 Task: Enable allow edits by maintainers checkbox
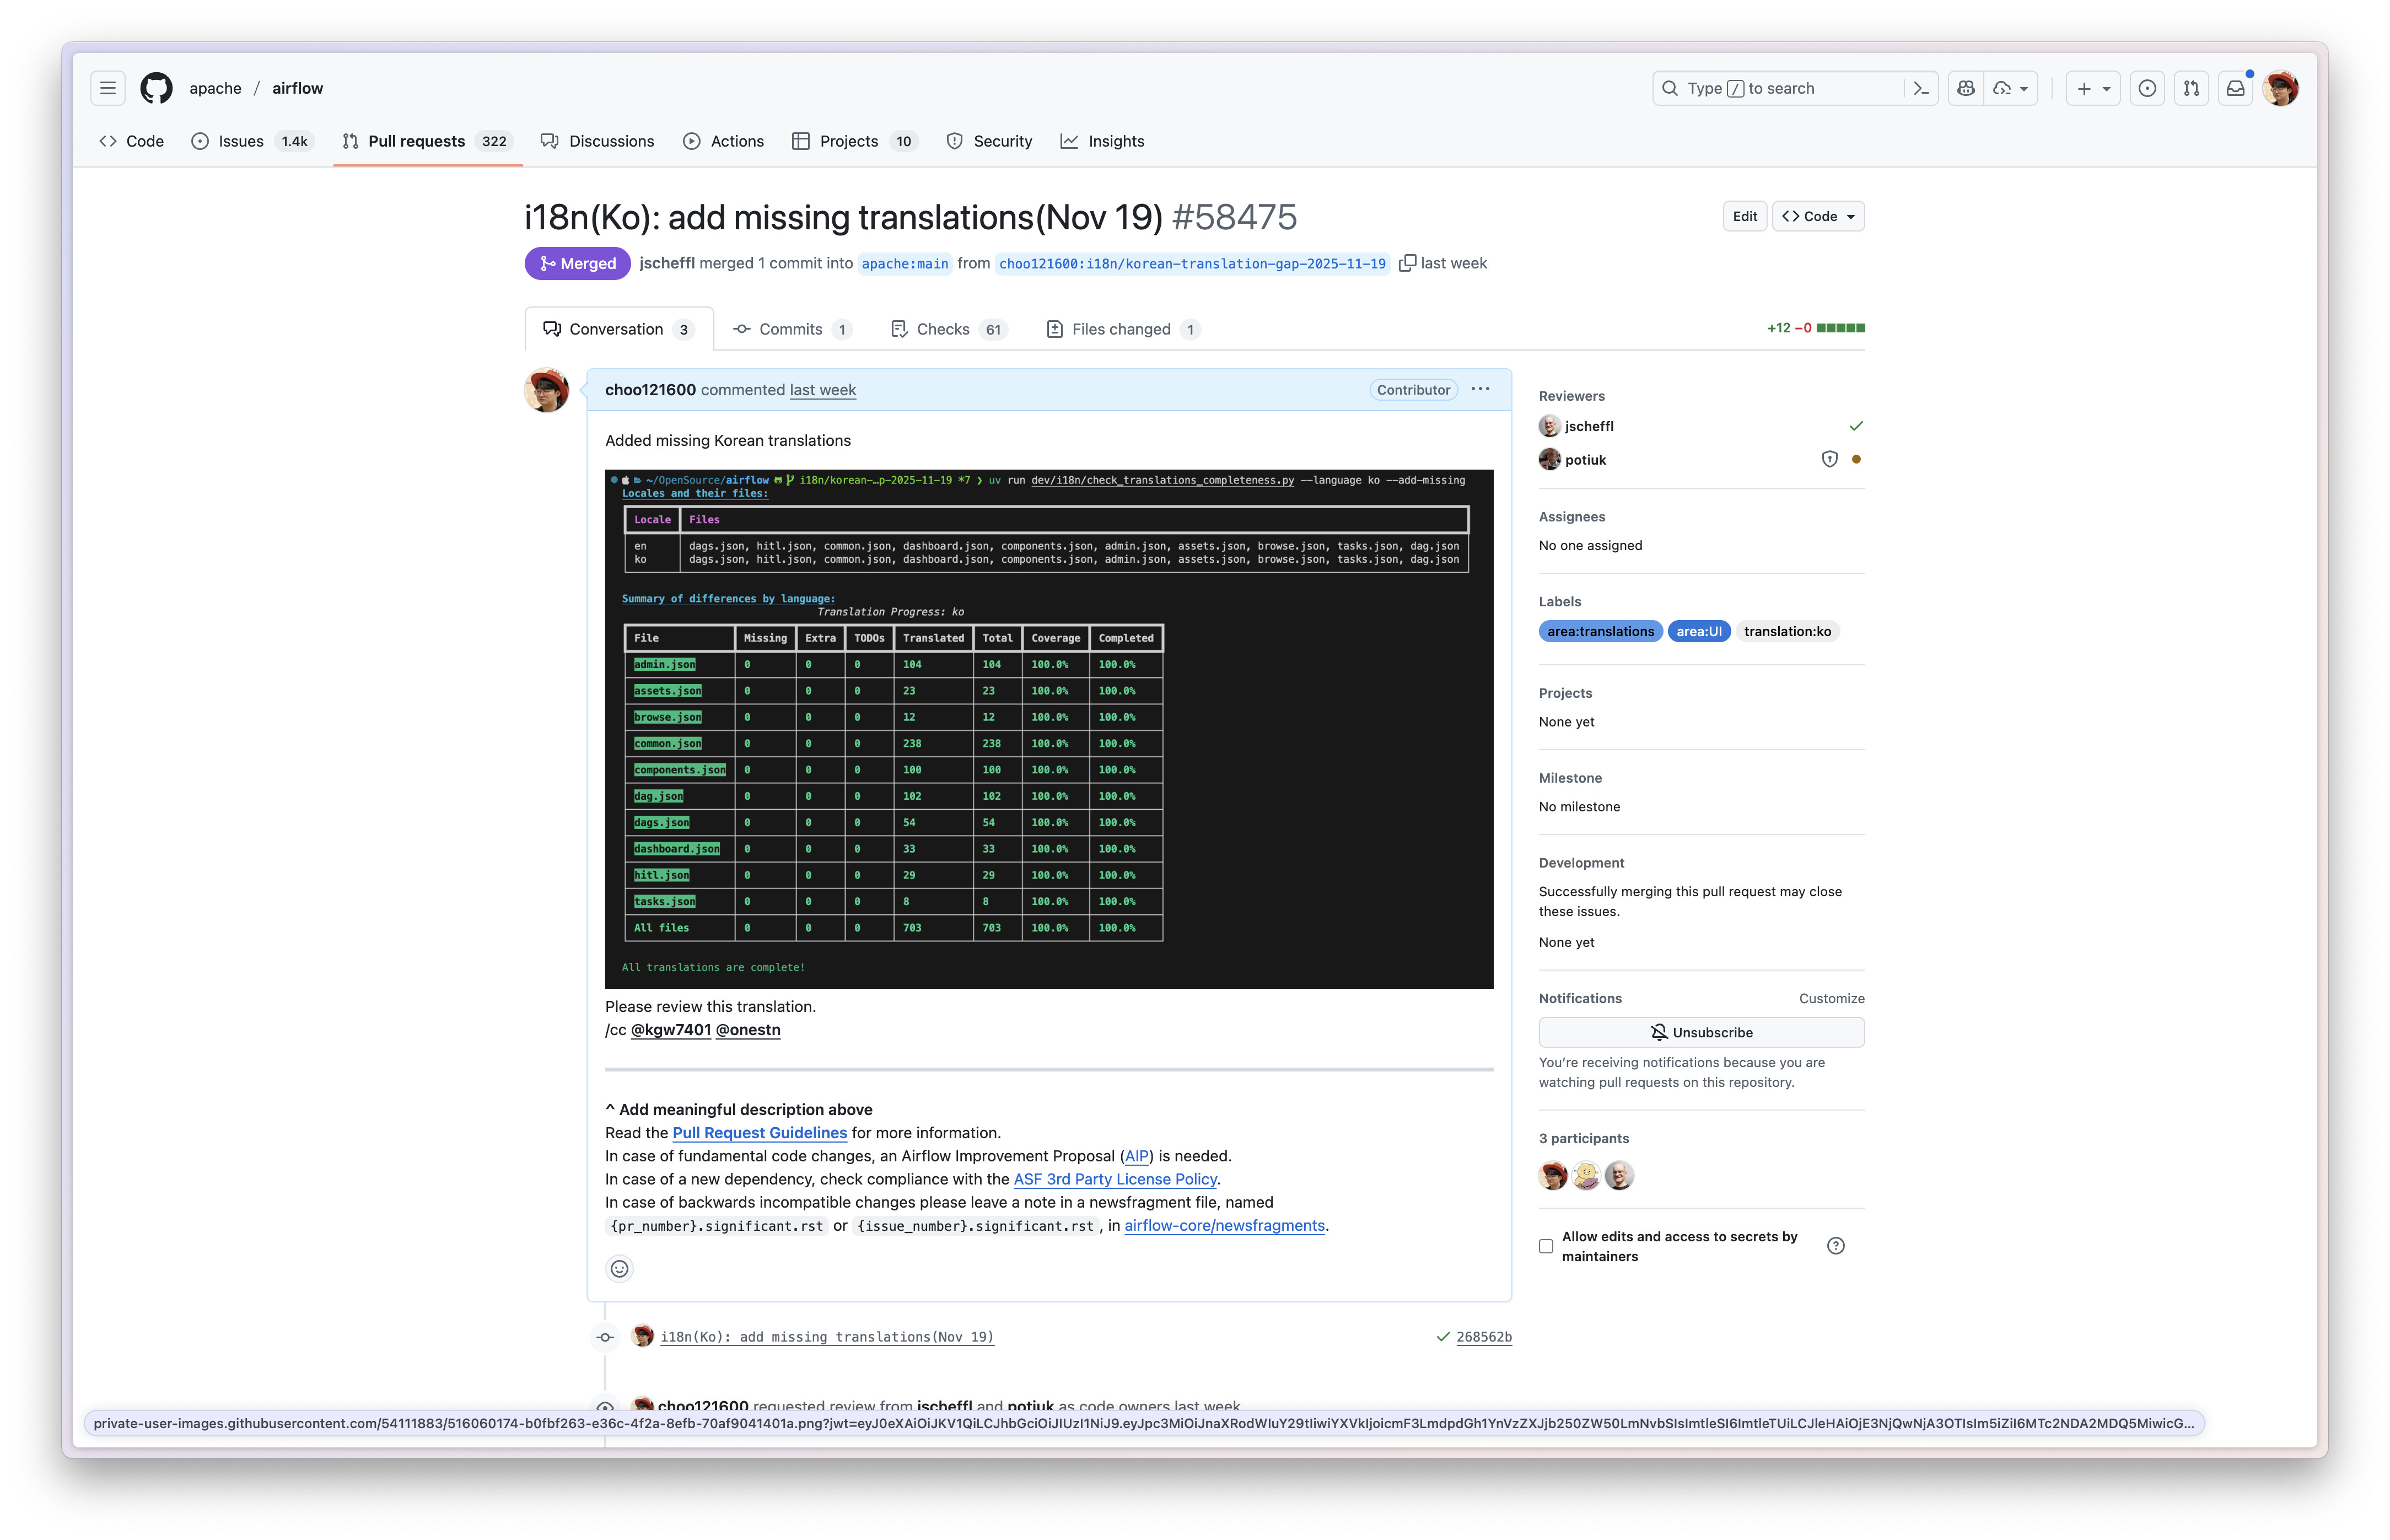pyautogui.click(x=1546, y=1246)
